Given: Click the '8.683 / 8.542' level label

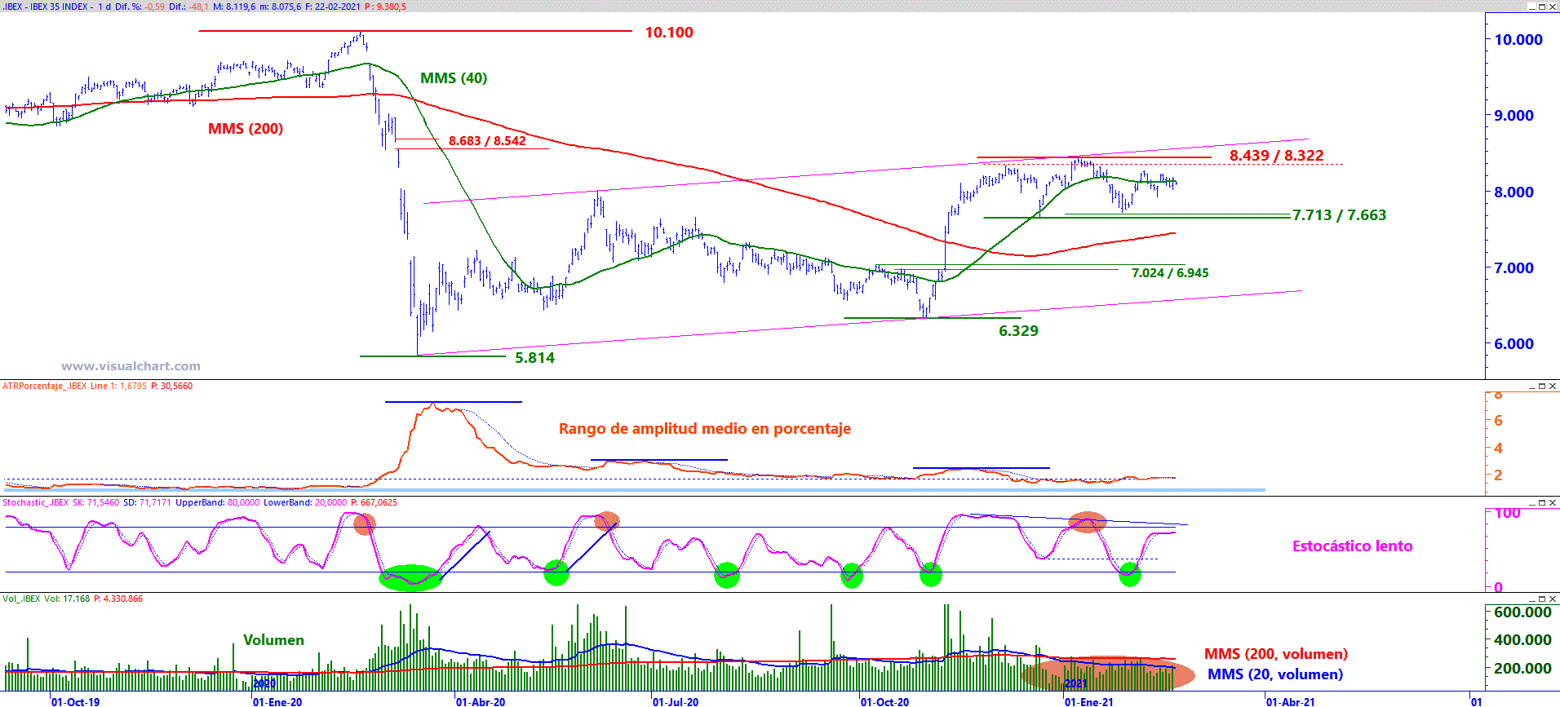Looking at the screenshot, I should pos(487,141).
